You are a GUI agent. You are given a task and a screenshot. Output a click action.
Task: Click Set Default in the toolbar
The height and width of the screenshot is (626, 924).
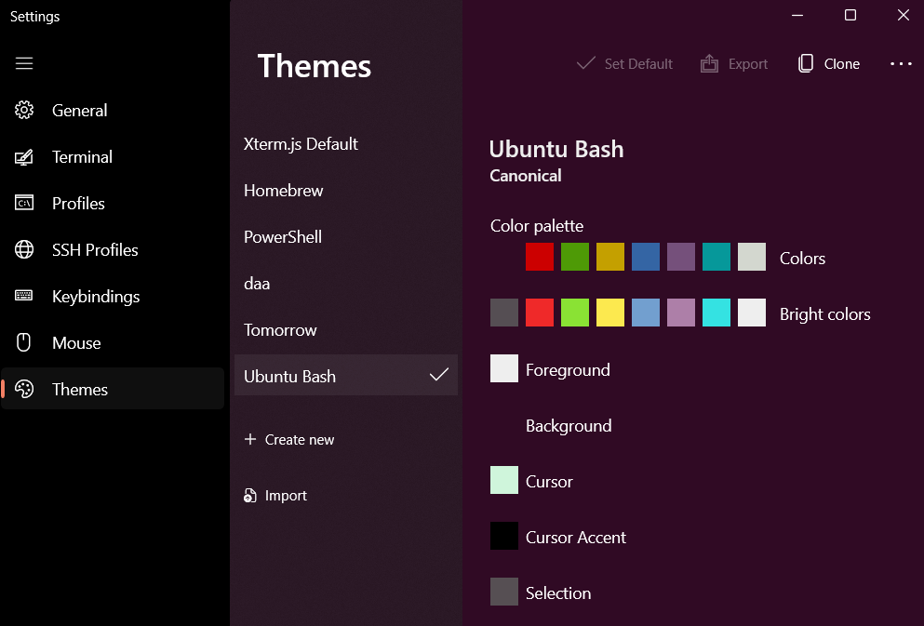pyautogui.click(x=624, y=64)
